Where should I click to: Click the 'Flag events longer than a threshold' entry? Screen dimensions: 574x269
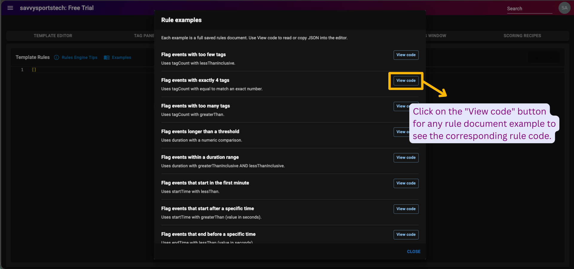point(200,132)
